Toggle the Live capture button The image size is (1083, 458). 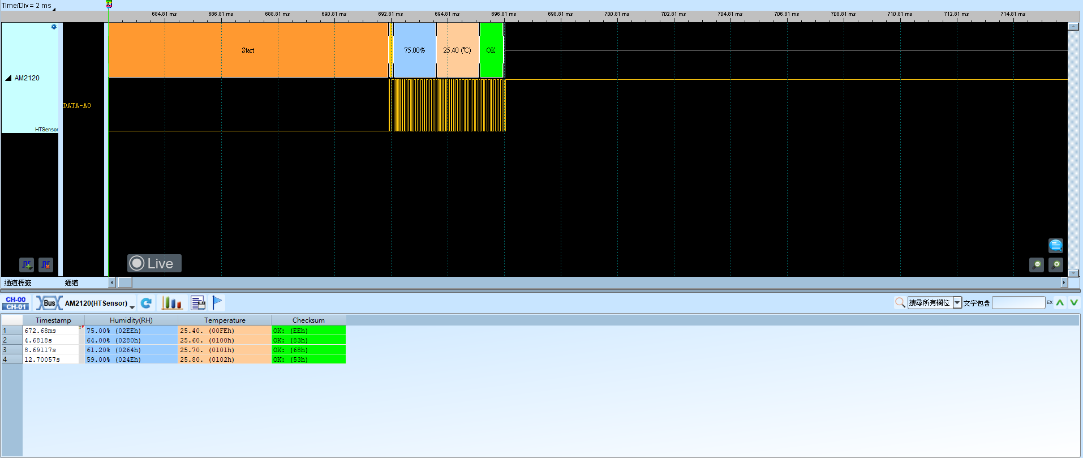tap(154, 263)
